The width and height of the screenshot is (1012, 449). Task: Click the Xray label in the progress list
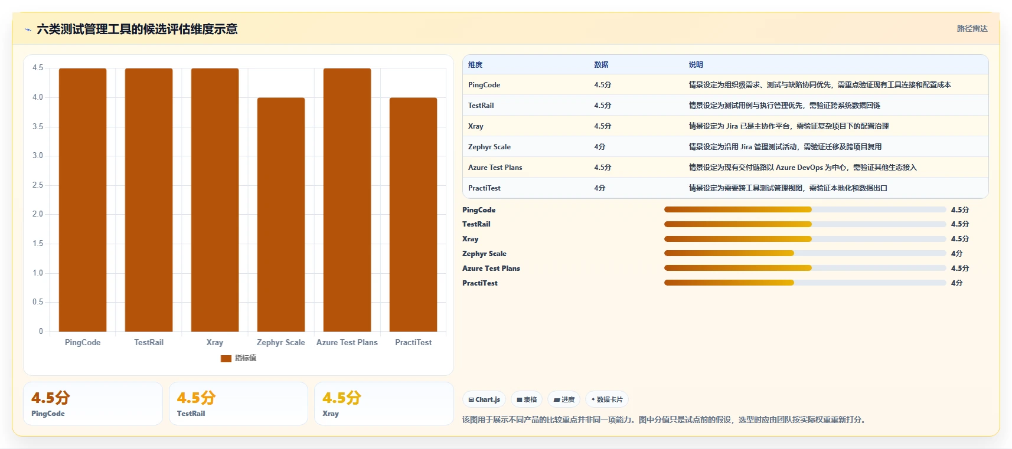pyautogui.click(x=471, y=239)
